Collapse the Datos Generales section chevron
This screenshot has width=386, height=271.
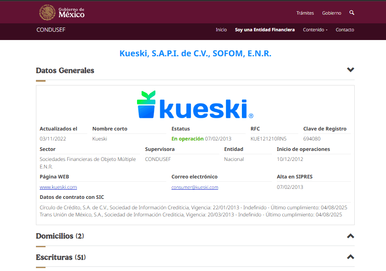point(350,70)
